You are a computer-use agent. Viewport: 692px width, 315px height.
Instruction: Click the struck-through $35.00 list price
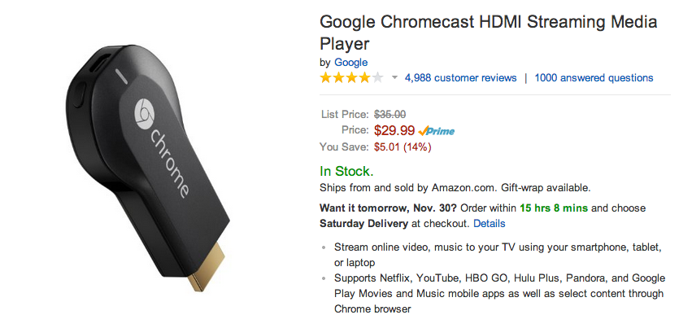coord(390,115)
